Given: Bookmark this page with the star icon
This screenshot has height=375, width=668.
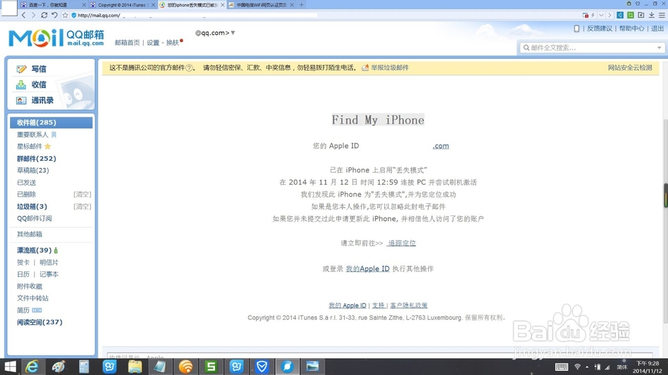Looking at the screenshot, I should click(65, 15).
